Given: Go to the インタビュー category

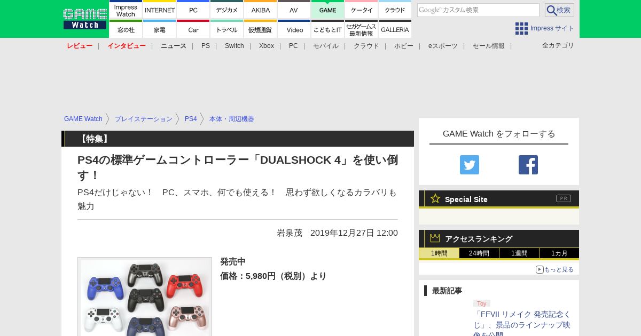Looking at the screenshot, I should (127, 46).
